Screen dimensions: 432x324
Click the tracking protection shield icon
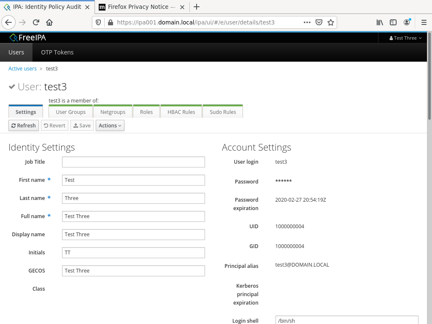pos(98,22)
